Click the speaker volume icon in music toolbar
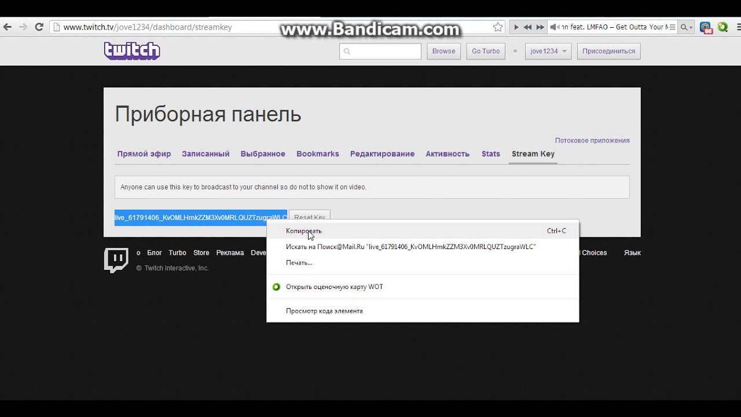This screenshot has width=741, height=417. [553, 27]
